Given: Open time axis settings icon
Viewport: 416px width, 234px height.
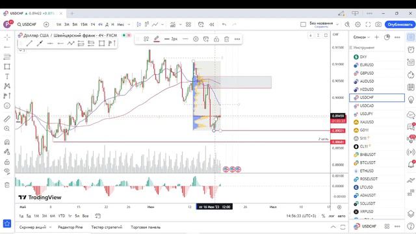Looking at the screenshot, I should point(339,207).
